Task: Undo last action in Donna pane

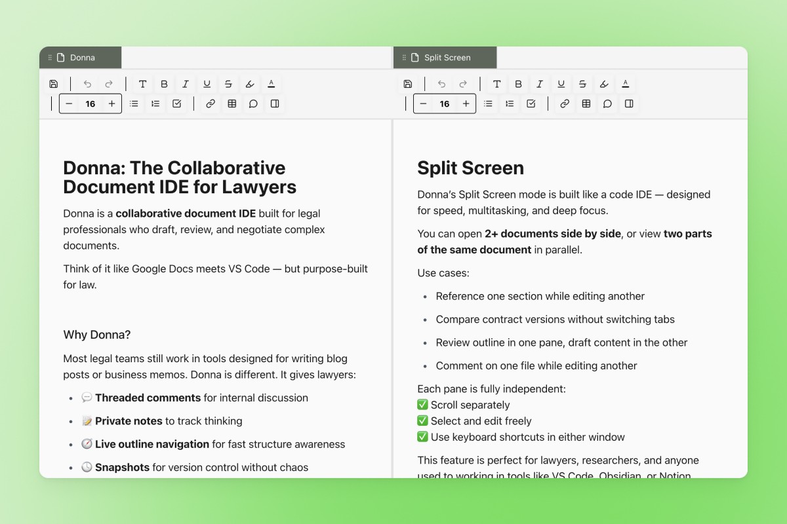Action: pos(87,84)
